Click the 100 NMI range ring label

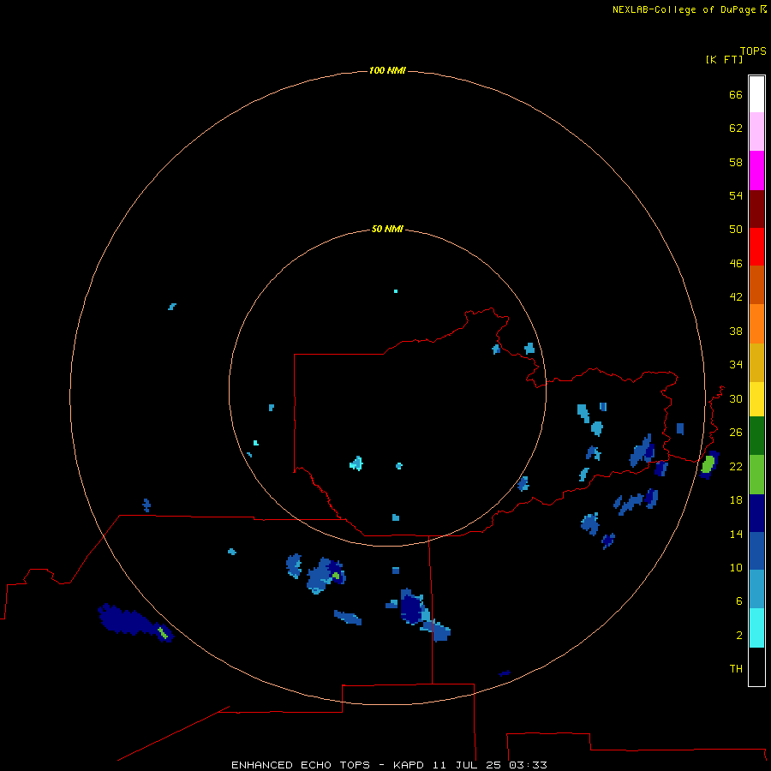(x=387, y=71)
